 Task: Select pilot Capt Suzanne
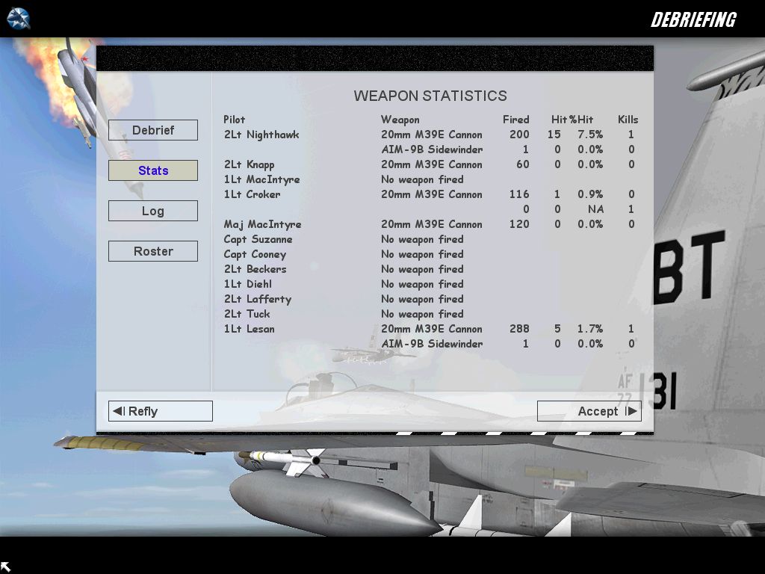point(258,239)
